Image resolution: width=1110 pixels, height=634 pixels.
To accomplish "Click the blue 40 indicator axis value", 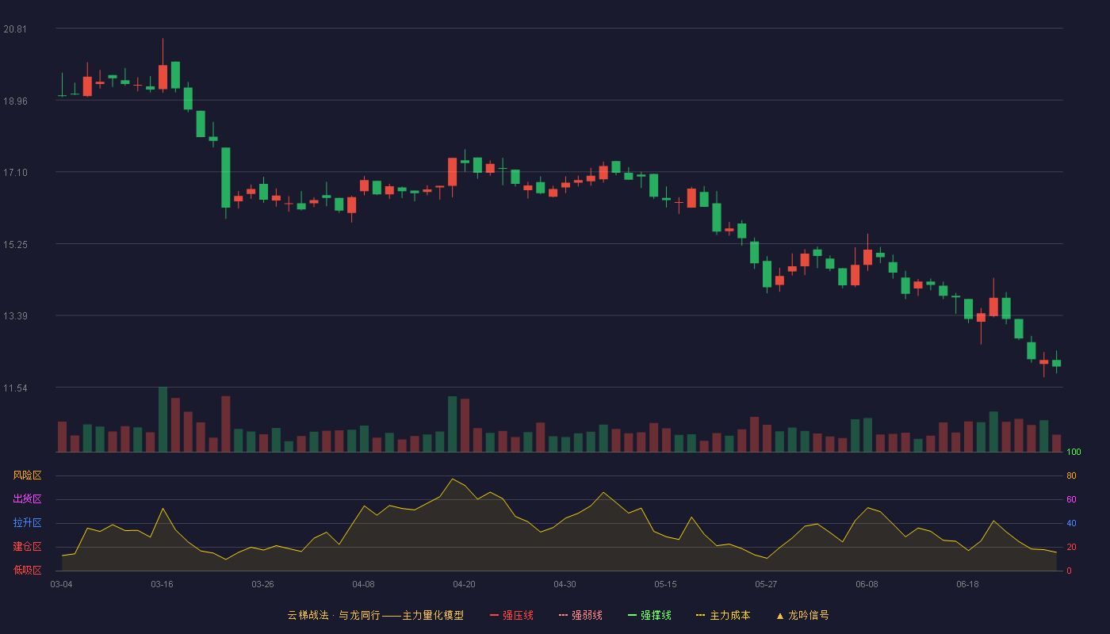I will coord(1071,523).
